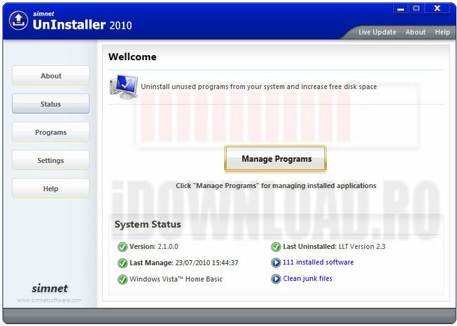Click green check icon beside Last Uninstalled

[276, 247]
